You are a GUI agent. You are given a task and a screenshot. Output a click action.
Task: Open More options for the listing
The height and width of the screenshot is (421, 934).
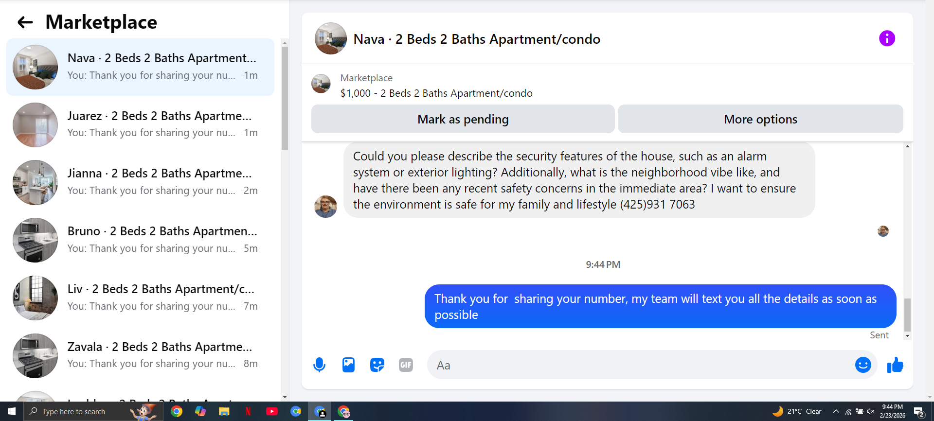pos(760,119)
